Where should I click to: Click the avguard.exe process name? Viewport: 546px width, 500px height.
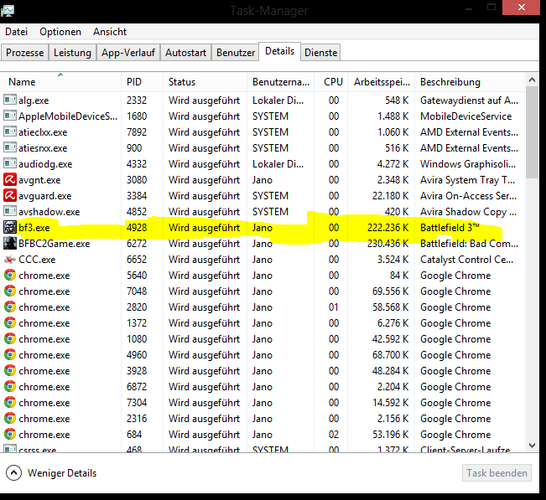pos(45,196)
